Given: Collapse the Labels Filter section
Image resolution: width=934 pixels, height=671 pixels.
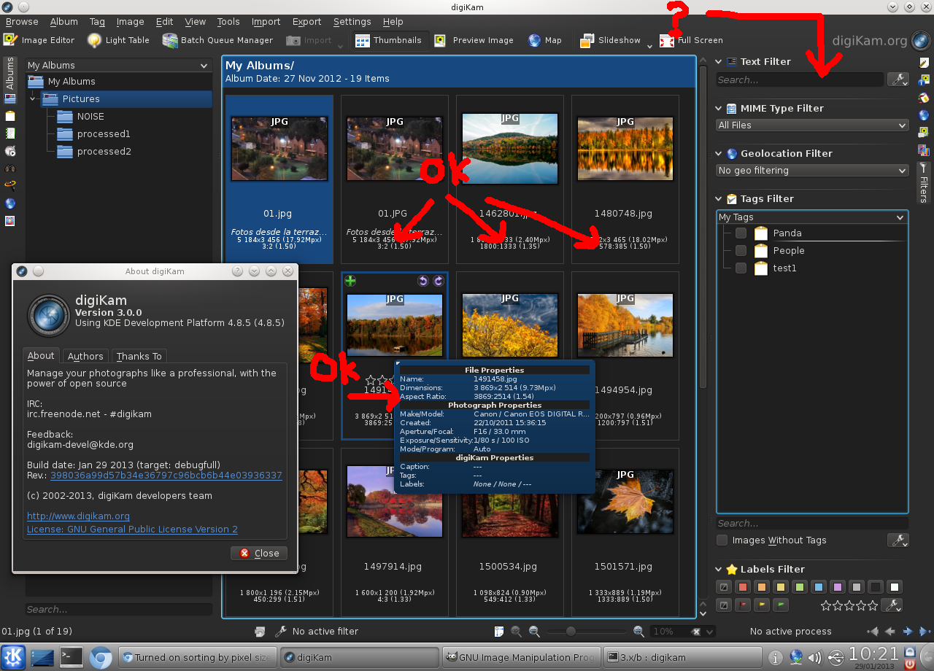Looking at the screenshot, I should [719, 570].
